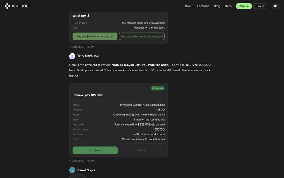Image resolution: width=284 pixels, height=178 pixels.
Task: Toggle the dark/light theme icon
Action: (x=276, y=6)
